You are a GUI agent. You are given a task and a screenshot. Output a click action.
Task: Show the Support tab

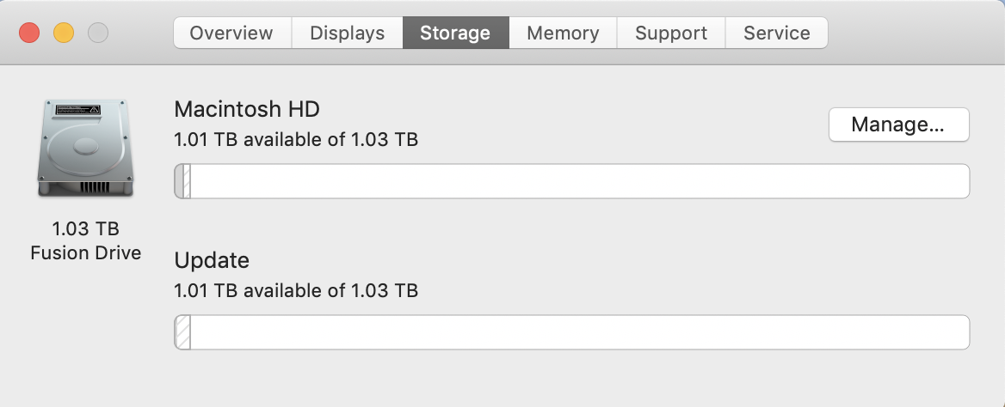click(x=671, y=33)
